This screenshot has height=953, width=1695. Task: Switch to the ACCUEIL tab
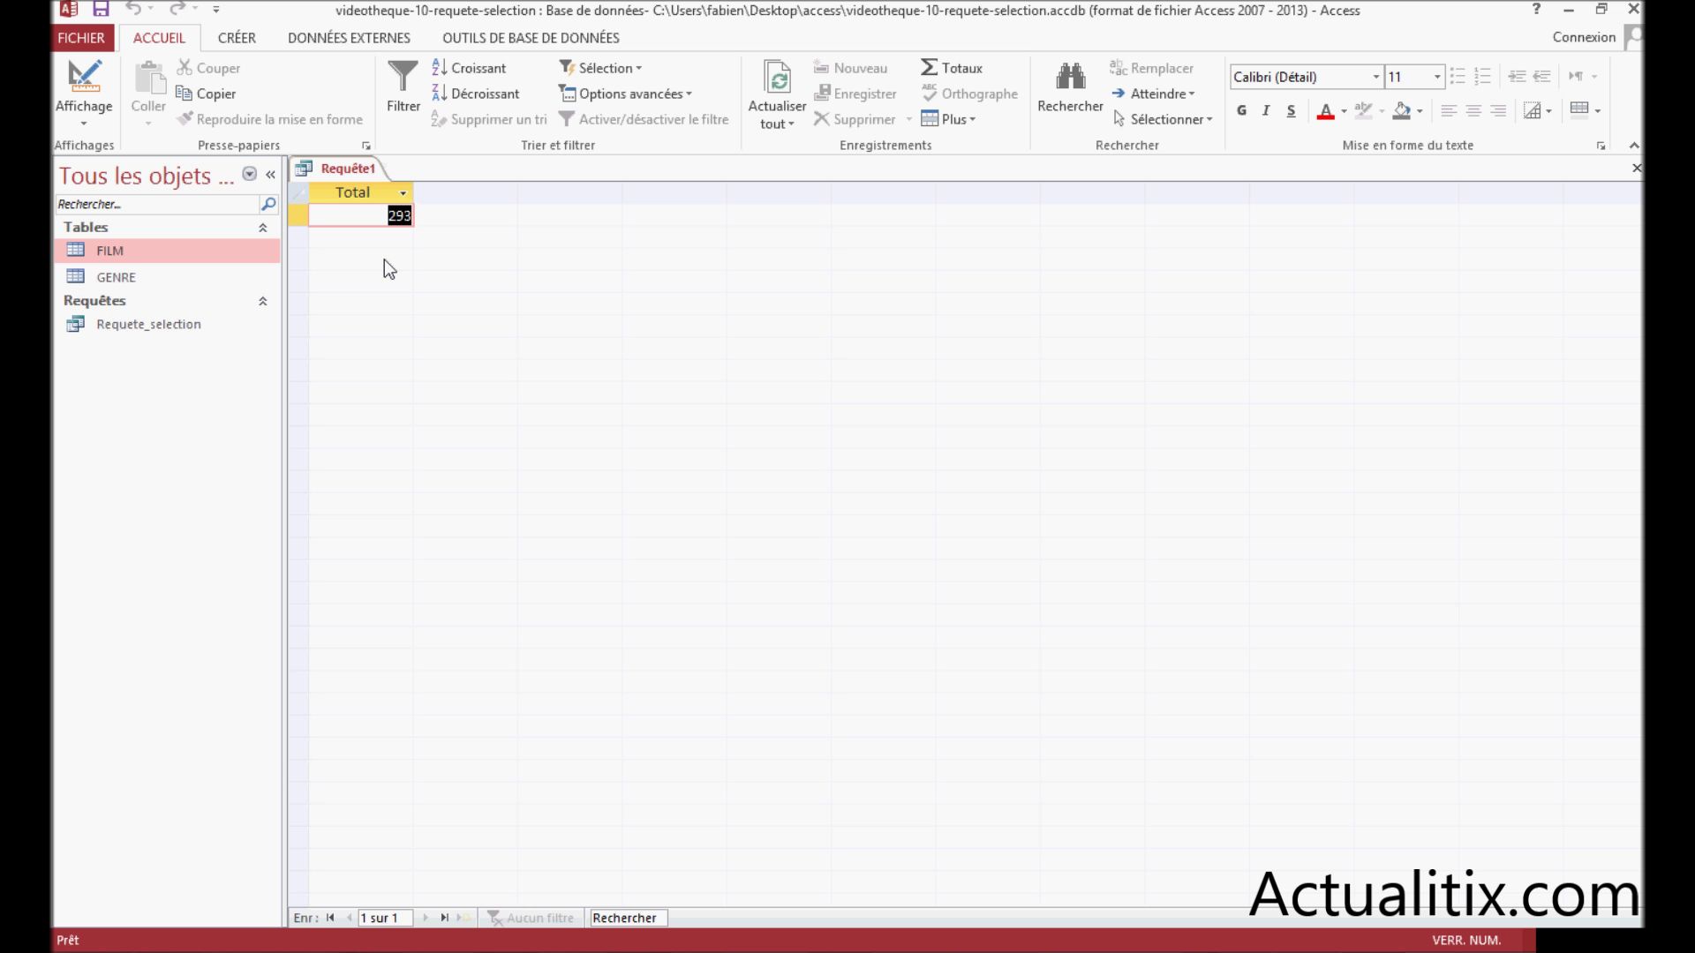pyautogui.click(x=159, y=38)
